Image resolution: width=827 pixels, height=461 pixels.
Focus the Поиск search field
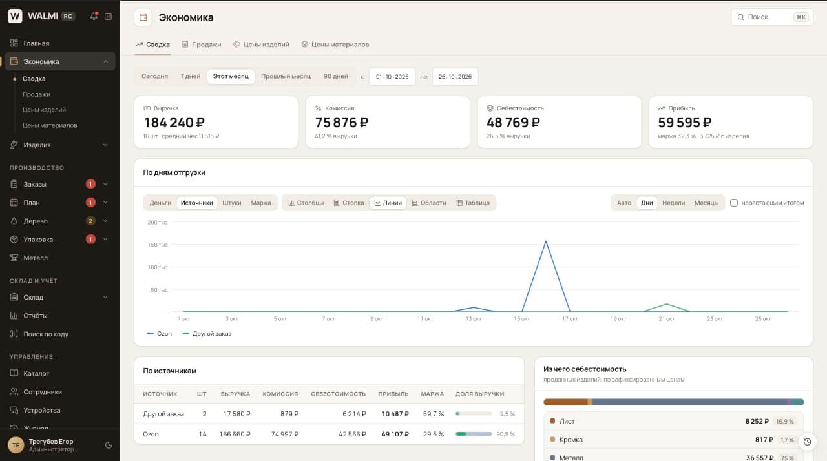[772, 17]
